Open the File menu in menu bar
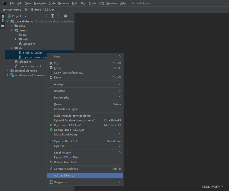The height and width of the screenshot is (191, 229). point(12,3)
